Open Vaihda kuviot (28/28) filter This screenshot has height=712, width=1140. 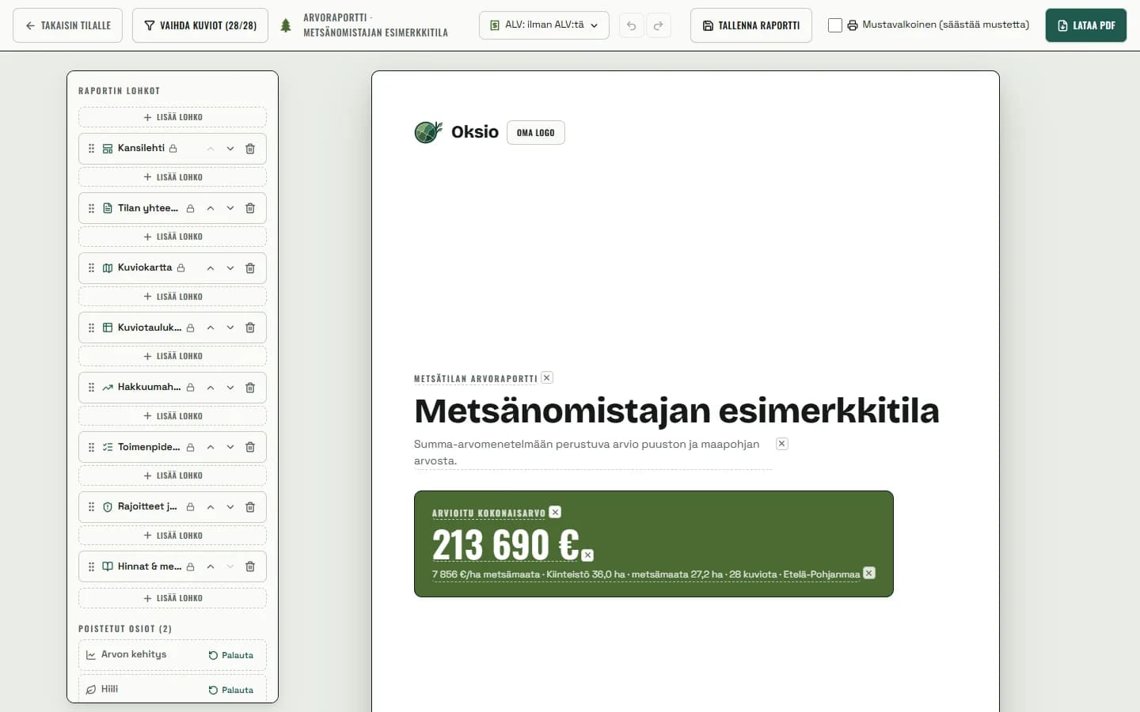(x=200, y=25)
